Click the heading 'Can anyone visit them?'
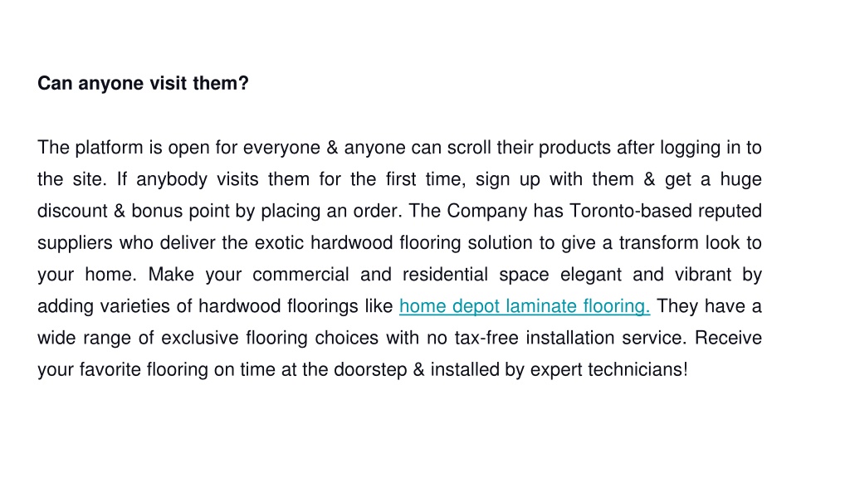Screen dimensions: 850x478 tap(143, 84)
